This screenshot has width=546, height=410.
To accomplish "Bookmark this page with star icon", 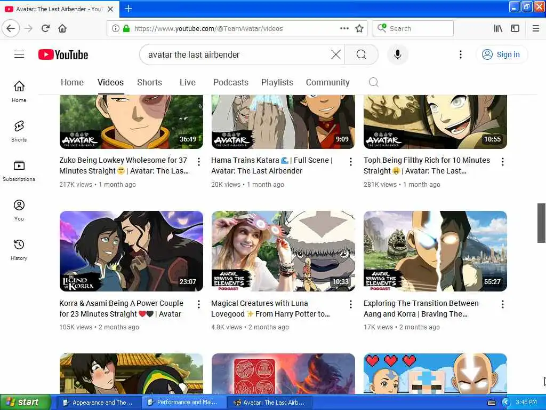I will coord(359,28).
